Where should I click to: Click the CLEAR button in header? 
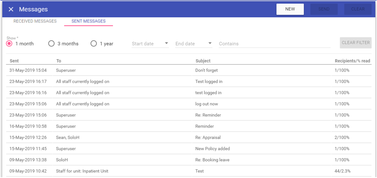[x=358, y=9]
